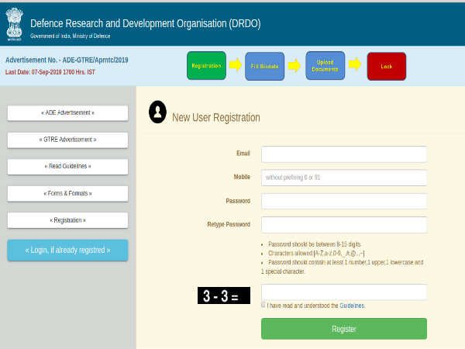Click the yellow arrow after Registration step
This screenshot has height=349, width=465.
pos(235,65)
